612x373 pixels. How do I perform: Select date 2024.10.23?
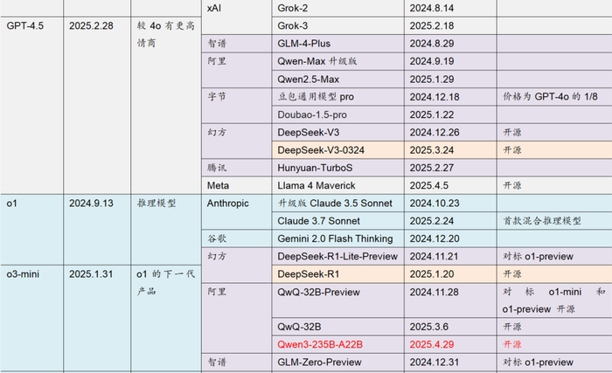(x=435, y=204)
